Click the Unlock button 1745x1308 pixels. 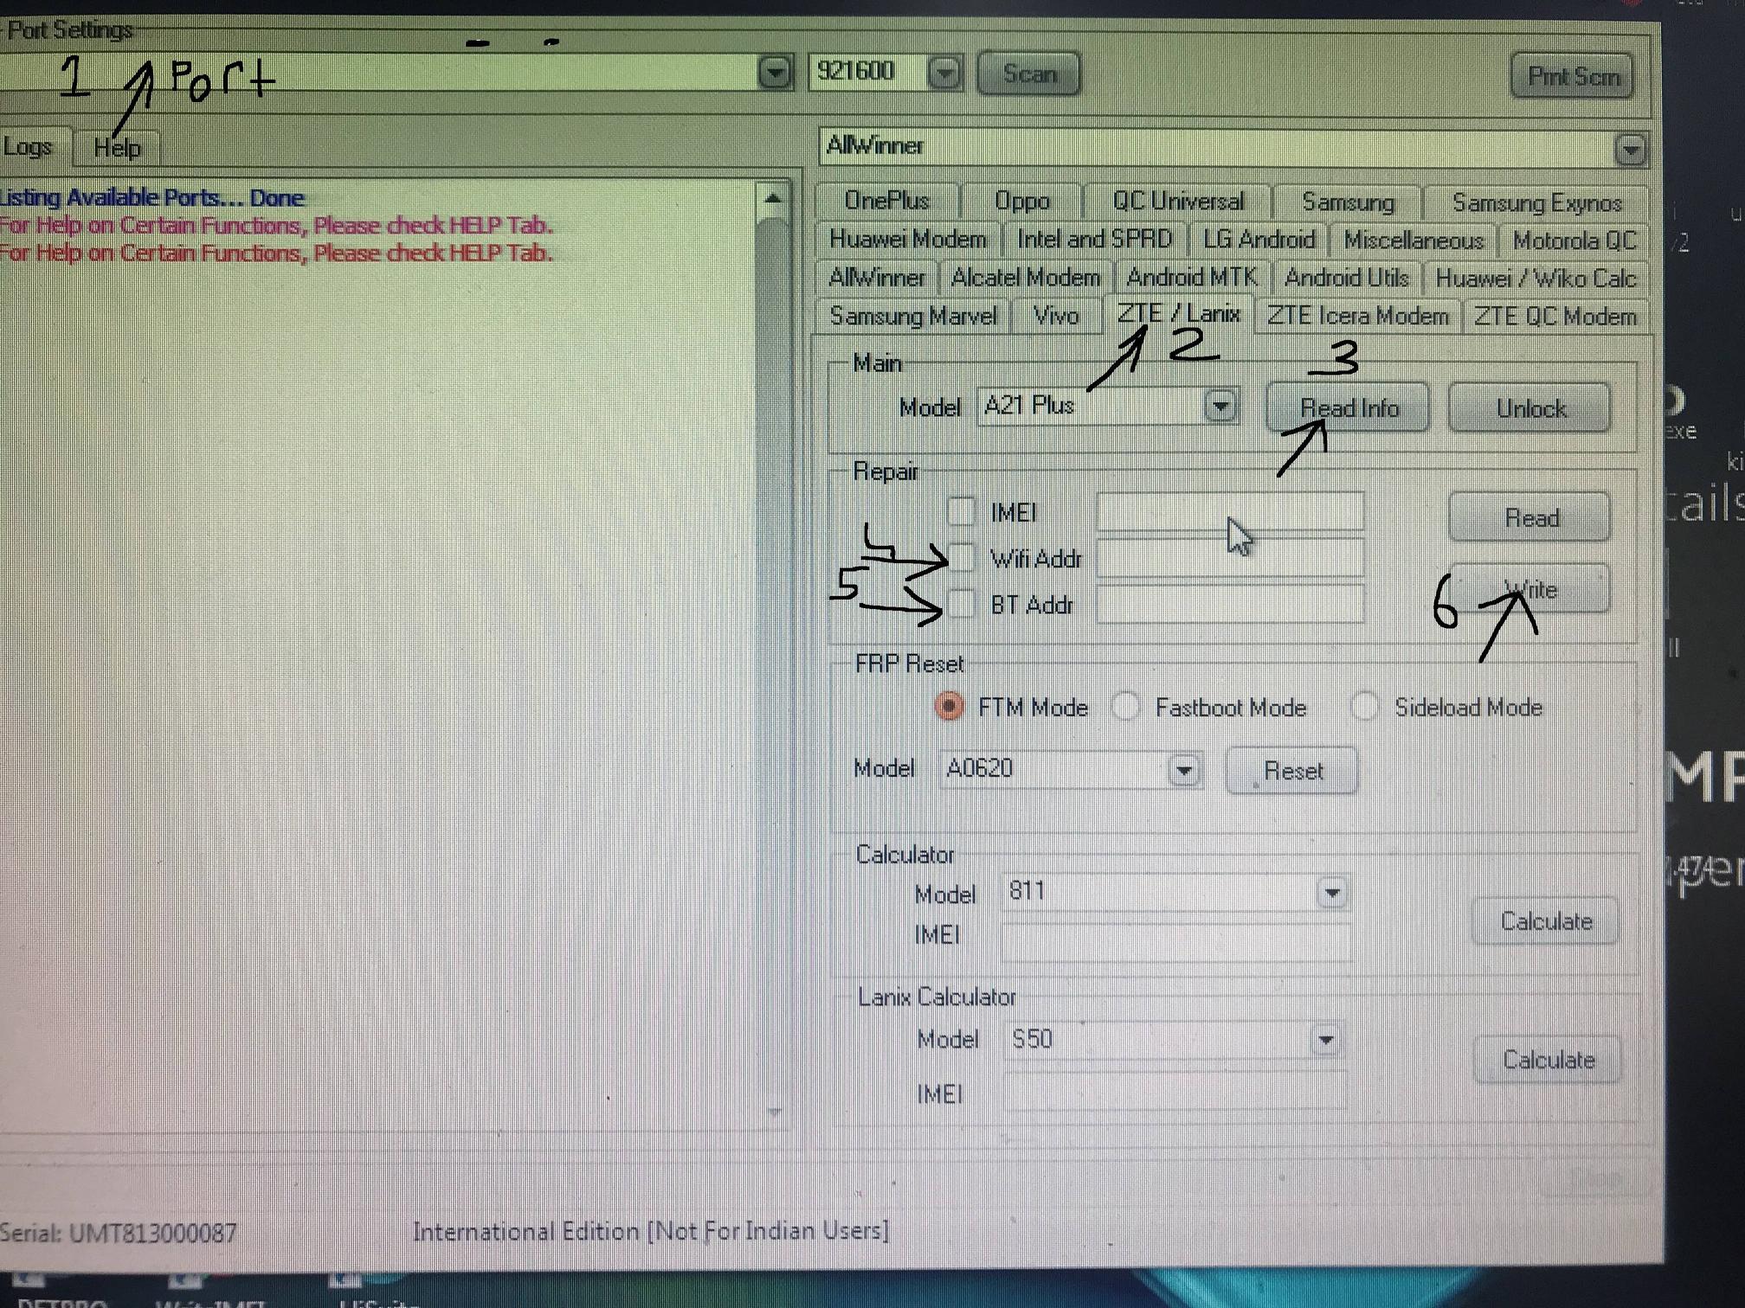[x=1530, y=408]
